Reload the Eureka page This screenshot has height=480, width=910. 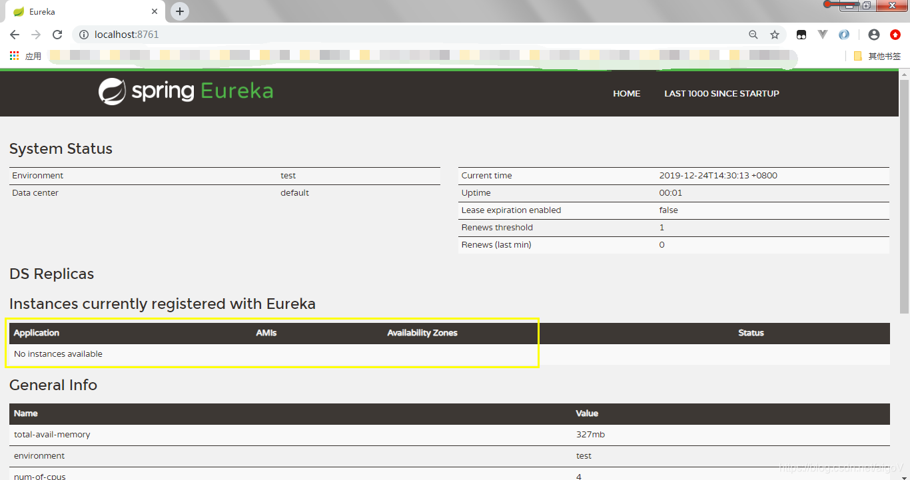tap(57, 35)
